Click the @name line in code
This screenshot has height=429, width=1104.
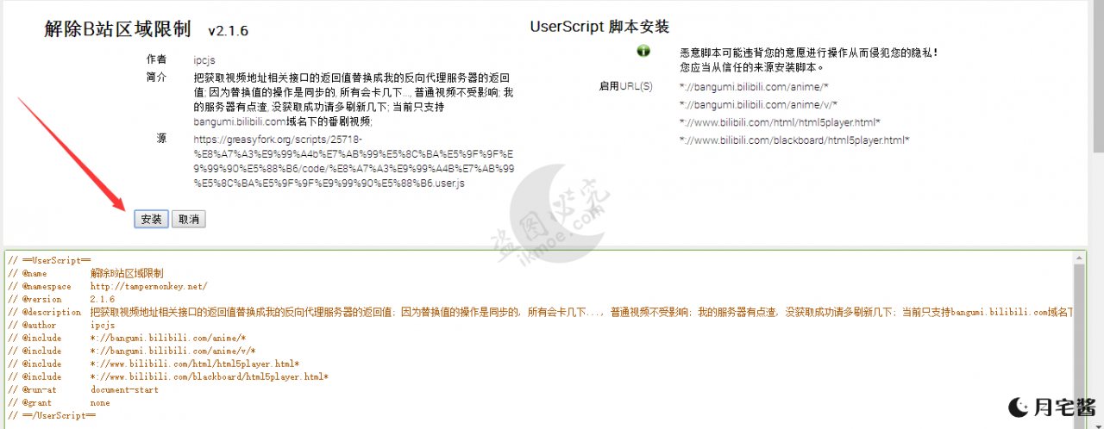coord(85,273)
